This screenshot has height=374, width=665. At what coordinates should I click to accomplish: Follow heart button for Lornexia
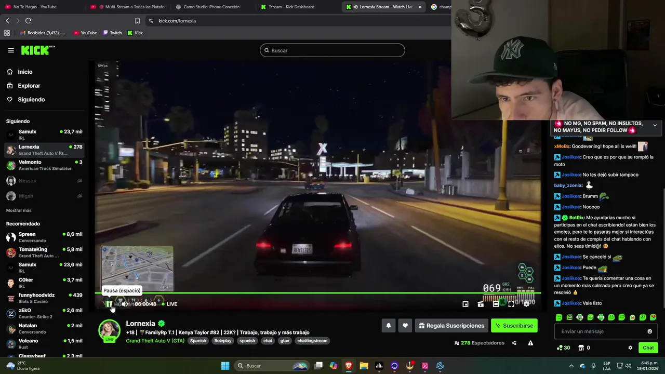pos(405,326)
